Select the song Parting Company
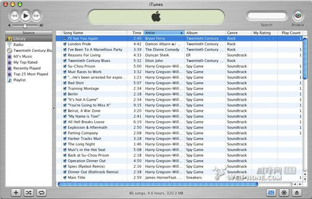Screen dimensions: 312x199 [x=83, y=133]
